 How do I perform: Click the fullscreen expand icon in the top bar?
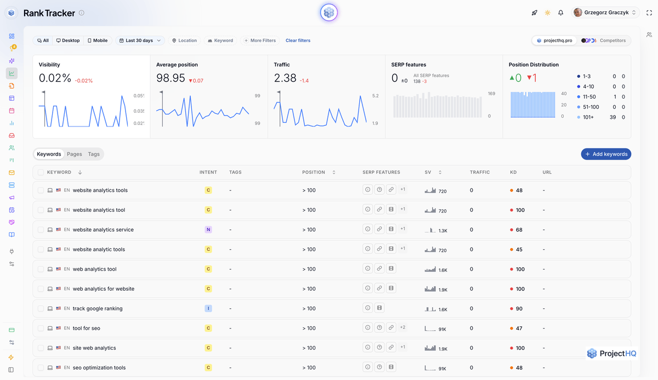coord(649,13)
